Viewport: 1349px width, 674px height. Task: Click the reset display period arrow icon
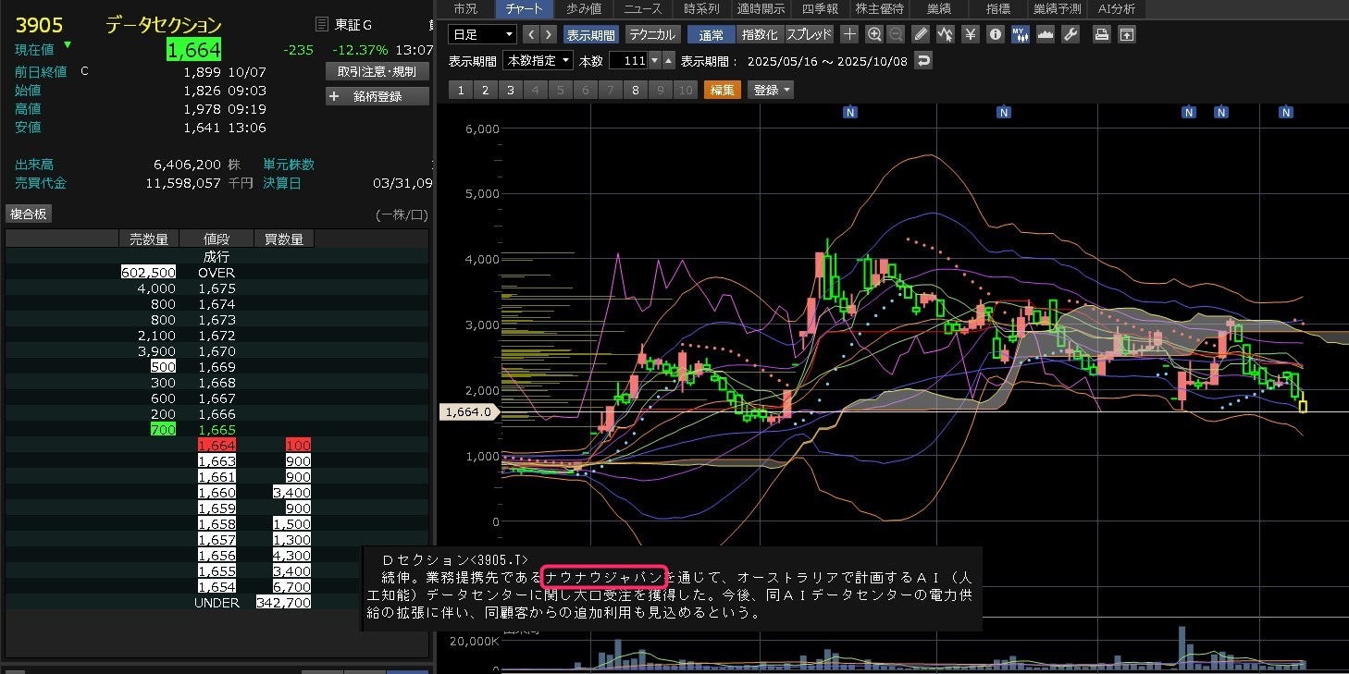pos(923,61)
